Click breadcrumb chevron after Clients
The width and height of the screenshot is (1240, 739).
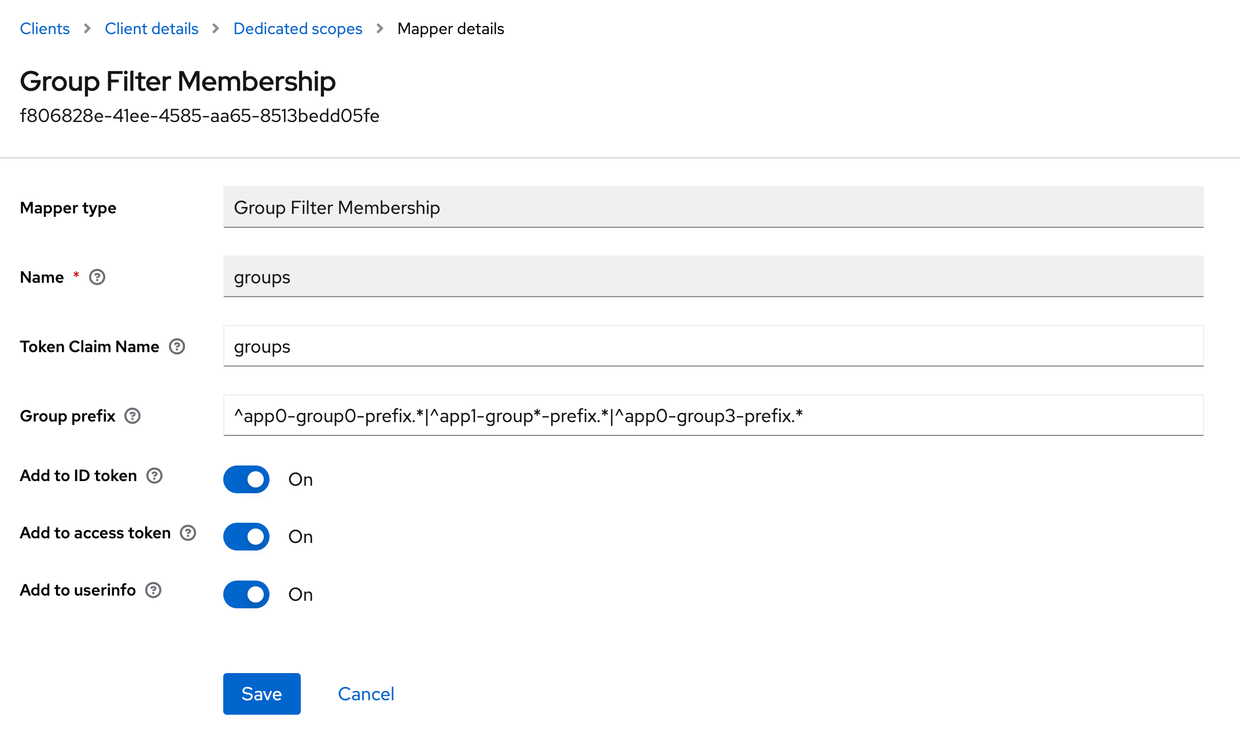(87, 29)
